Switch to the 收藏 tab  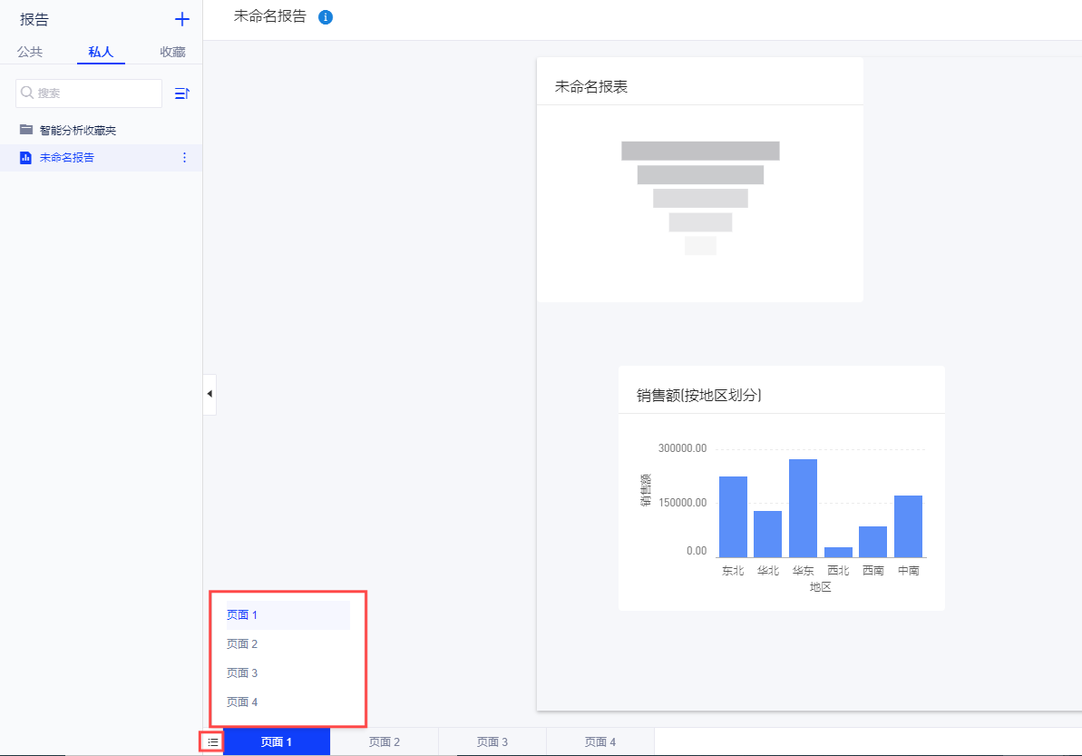click(x=172, y=52)
